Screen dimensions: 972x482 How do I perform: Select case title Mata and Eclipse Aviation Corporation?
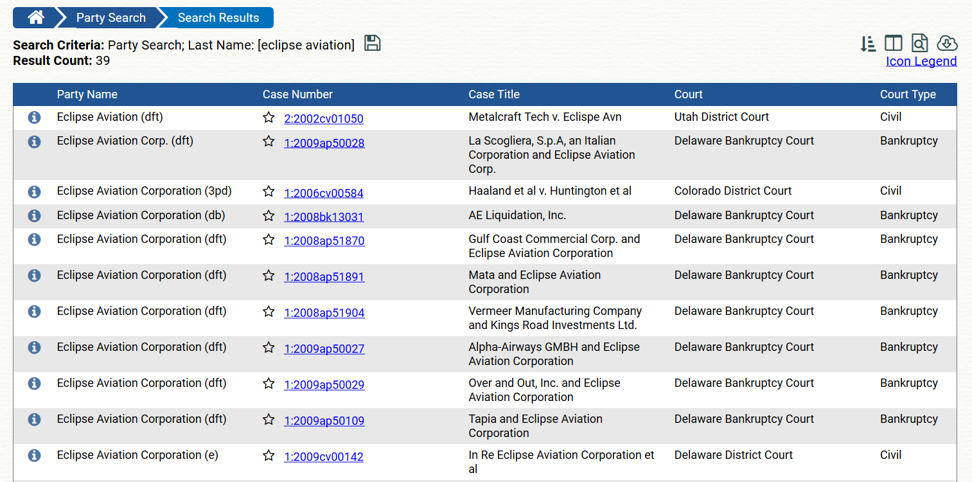click(535, 282)
